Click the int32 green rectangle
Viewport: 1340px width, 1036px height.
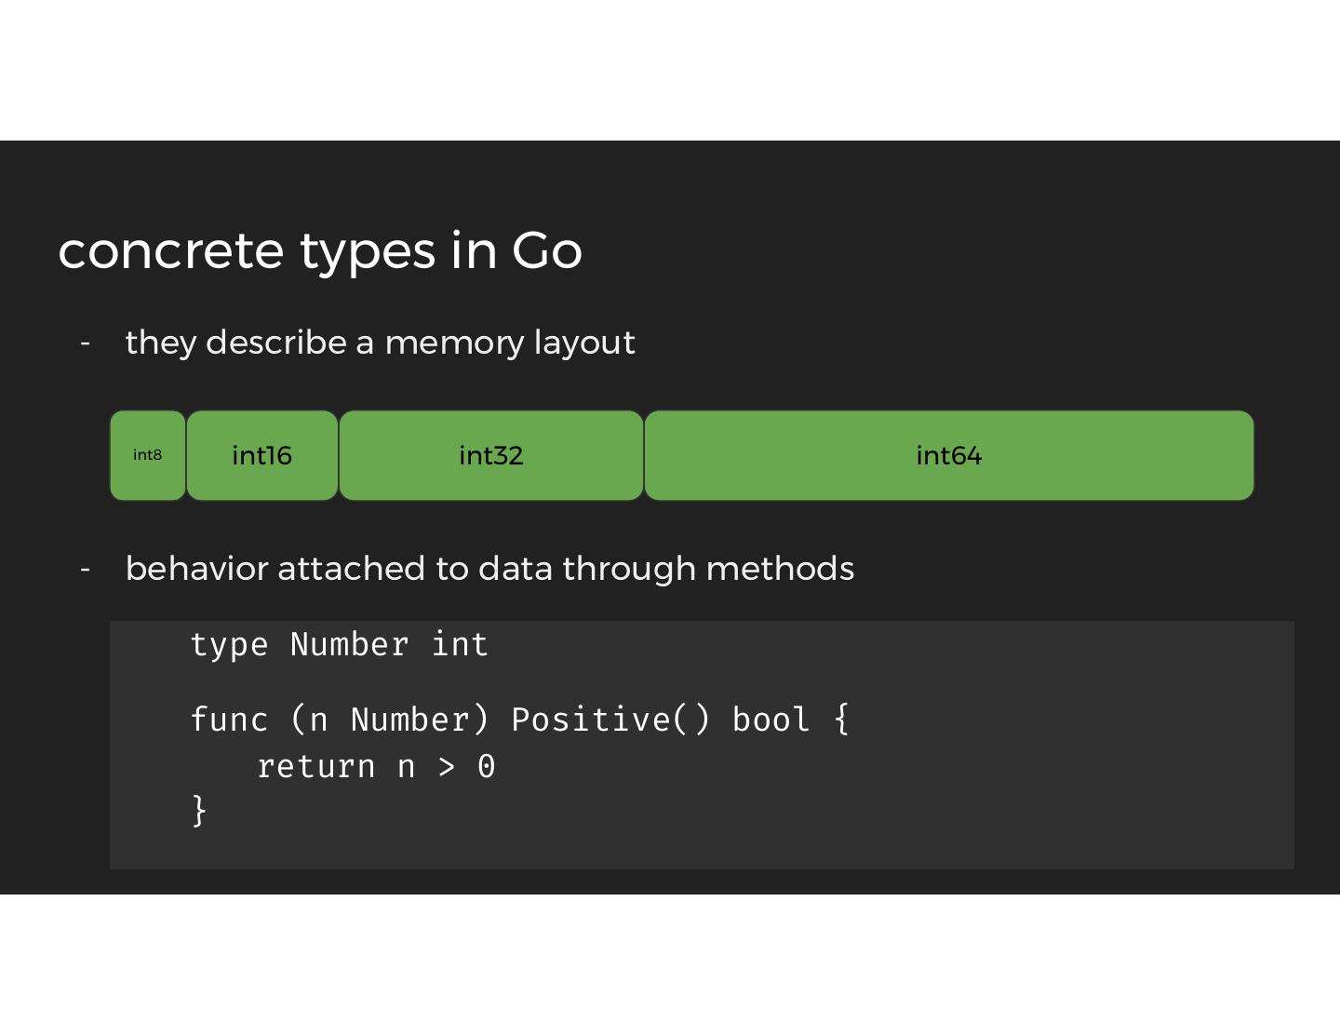click(490, 455)
